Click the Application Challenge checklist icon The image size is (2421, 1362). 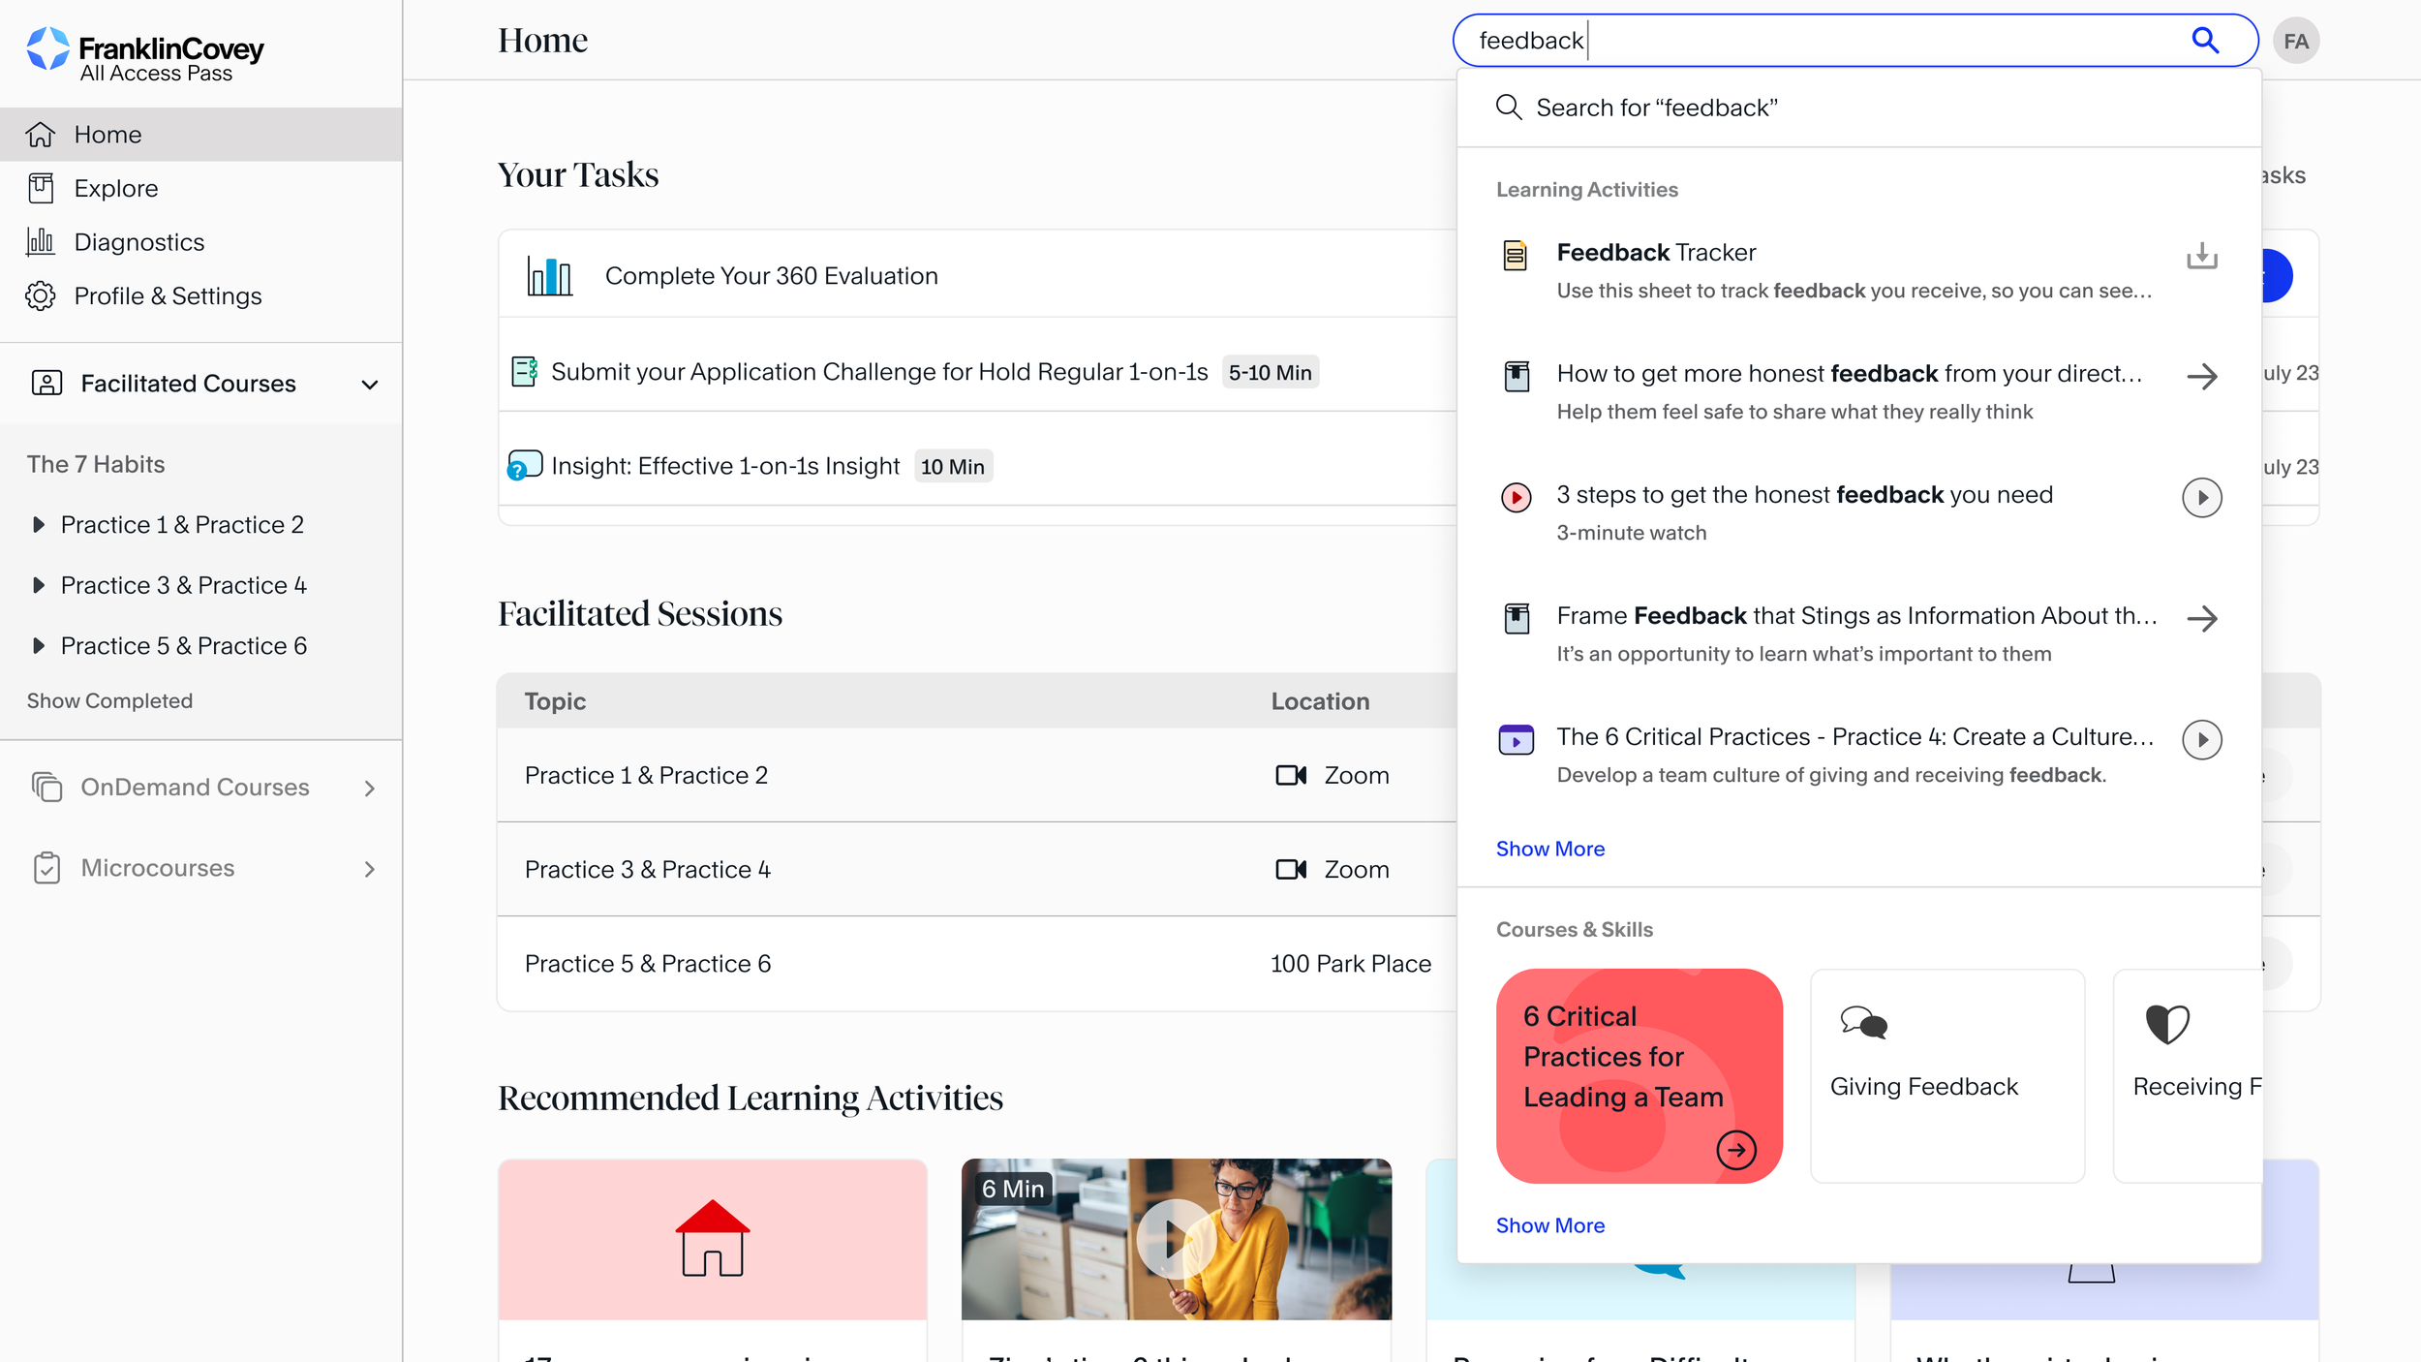click(525, 371)
